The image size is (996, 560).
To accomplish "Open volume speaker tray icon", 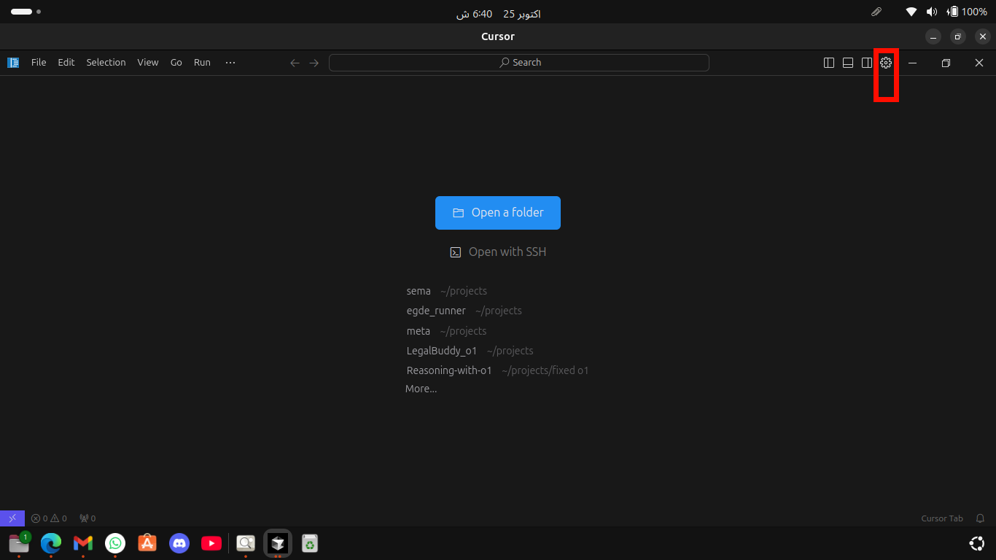I will 932,12.
